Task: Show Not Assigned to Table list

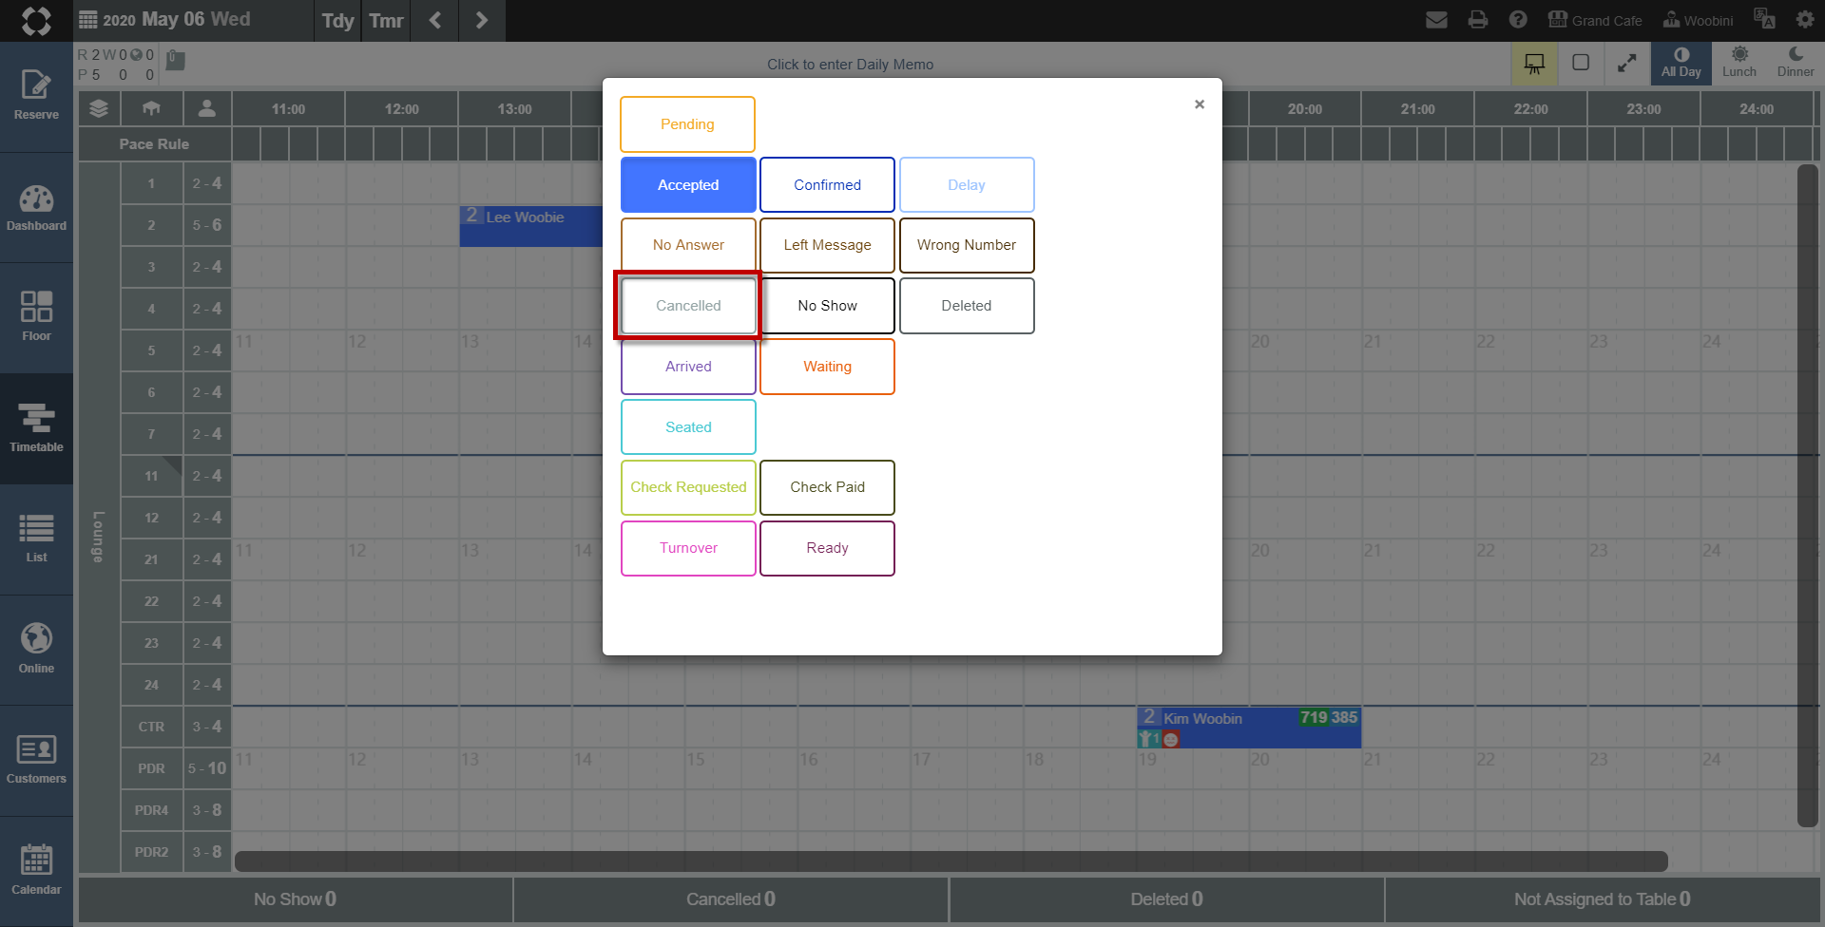Action: pos(1603,899)
